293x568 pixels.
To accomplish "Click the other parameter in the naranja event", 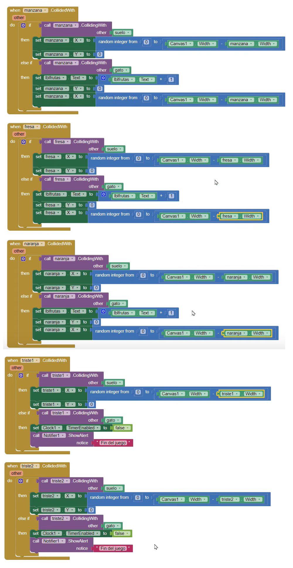I will [x=19, y=251].
